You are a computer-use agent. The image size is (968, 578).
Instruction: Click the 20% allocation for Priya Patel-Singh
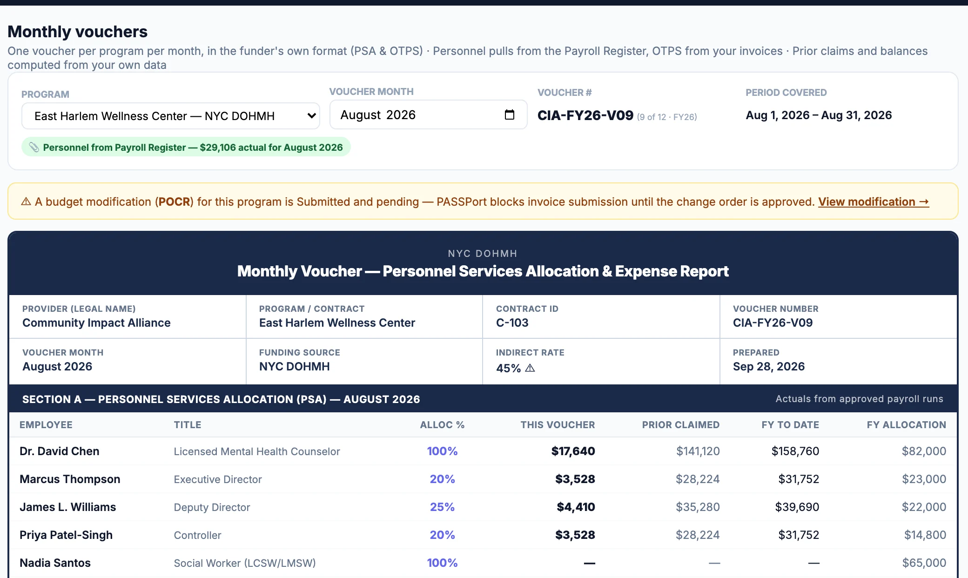pos(442,535)
